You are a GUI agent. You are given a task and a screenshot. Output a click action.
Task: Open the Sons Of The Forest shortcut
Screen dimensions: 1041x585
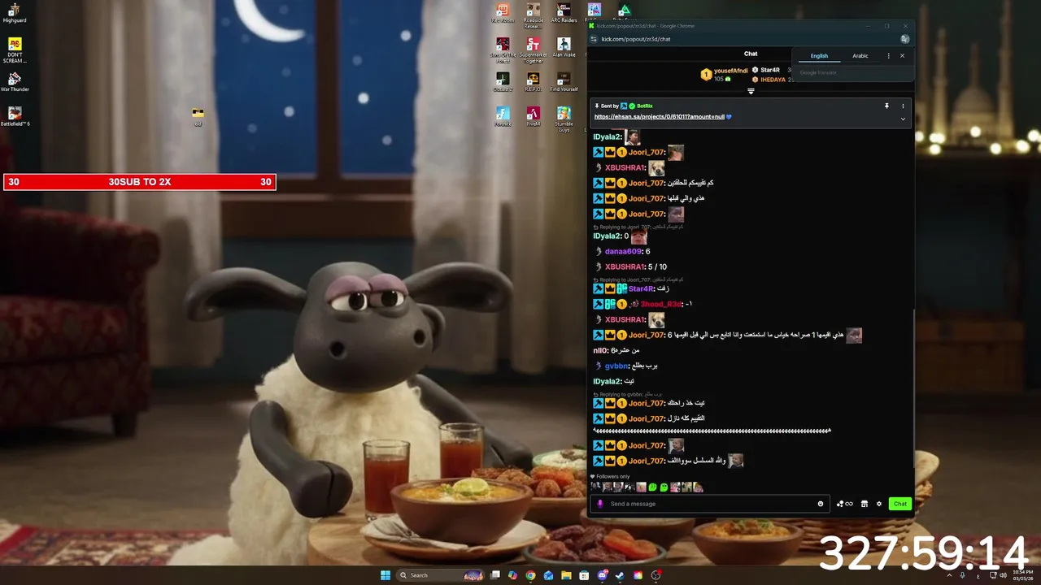[x=503, y=50]
